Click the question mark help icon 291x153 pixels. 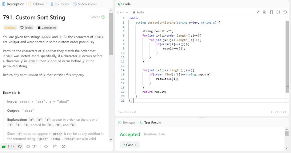pos(63,146)
